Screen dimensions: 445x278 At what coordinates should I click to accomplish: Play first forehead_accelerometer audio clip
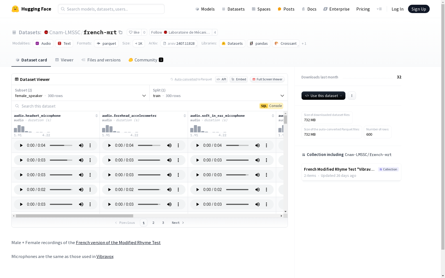click(x=109, y=145)
